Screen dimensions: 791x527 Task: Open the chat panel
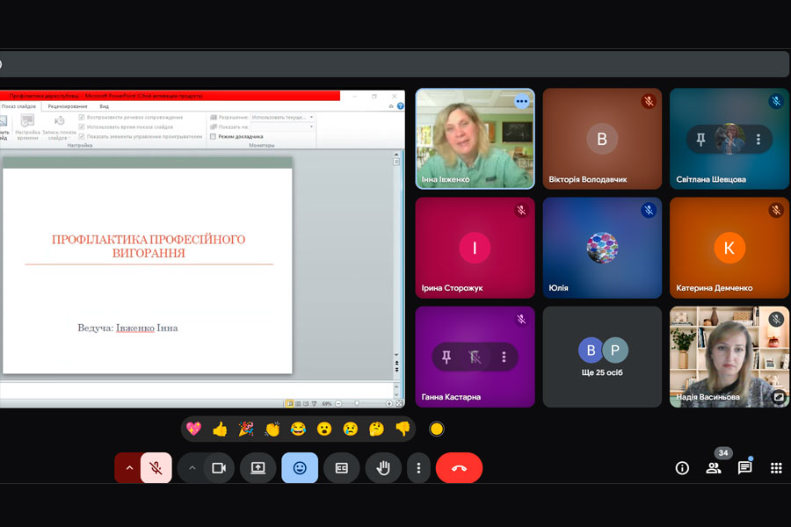(x=744, y=468)
